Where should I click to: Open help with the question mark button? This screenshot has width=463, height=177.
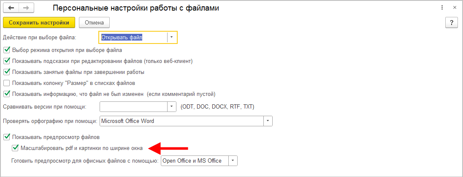click(x=451, y=22)
